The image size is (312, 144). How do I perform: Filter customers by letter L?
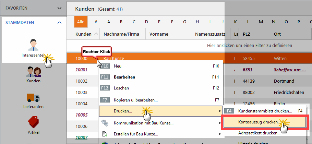[x=248, y=22]
